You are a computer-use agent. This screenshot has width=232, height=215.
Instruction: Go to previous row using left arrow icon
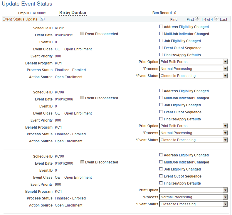(x=197, y=18)
